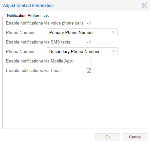
Task: Click the Primary Phone Number combo box text
Action: point(72,32)
